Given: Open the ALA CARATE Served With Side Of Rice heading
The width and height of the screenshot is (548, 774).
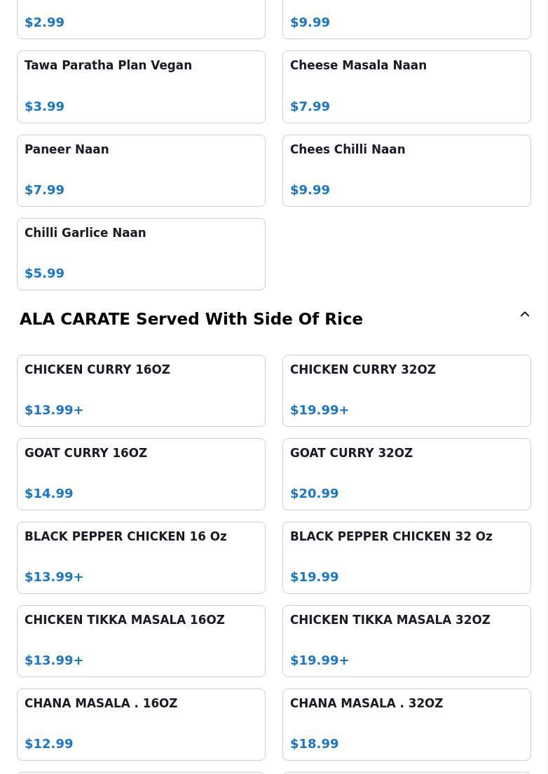Looking at the screenshot, I should pos(191,319).
